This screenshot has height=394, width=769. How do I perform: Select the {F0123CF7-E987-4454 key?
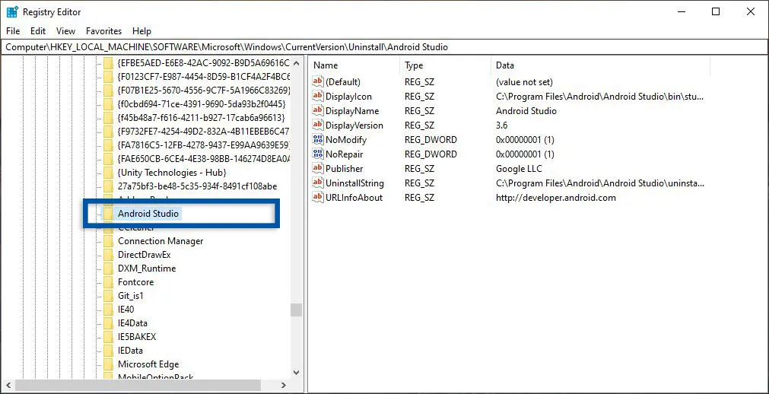pos(204,77)
